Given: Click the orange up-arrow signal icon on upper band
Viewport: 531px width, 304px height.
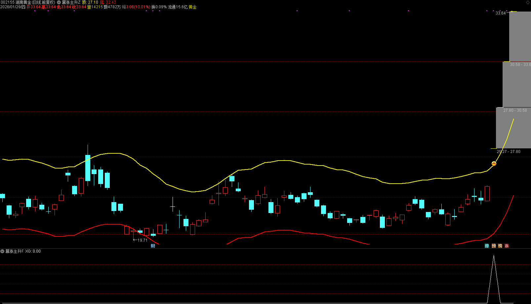Looking at the screenshot, I should 494,164.
